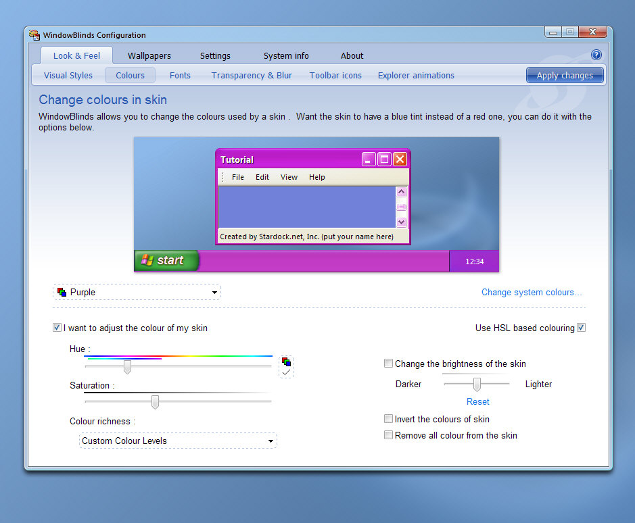Screen dimensions: 635x523
Task: Enable Invert the colours of skin
Action: pos(388,418)
